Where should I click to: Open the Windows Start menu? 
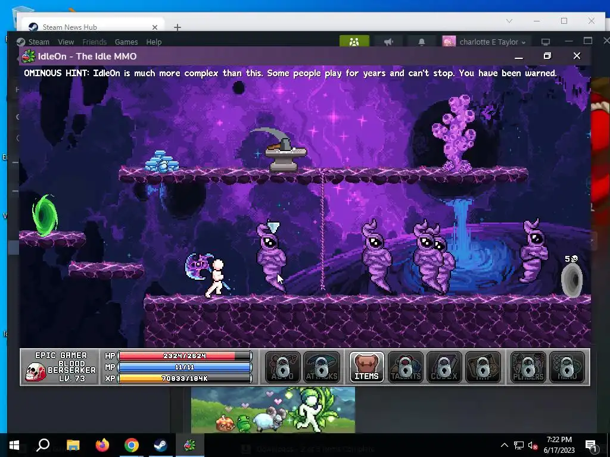coord(14,445)
